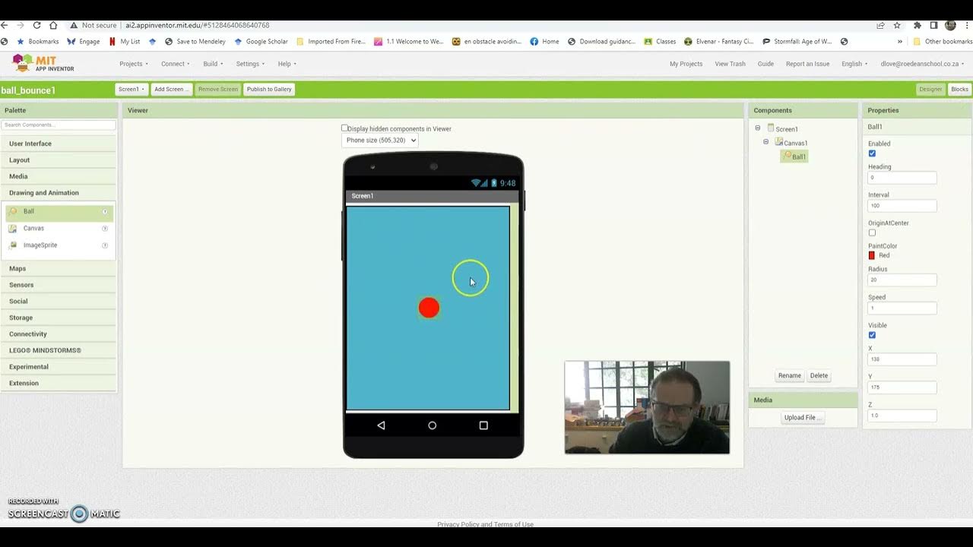Image resolution: width=973 pixels, height=547 pixels.
Task: Click the share page icon in address bar
Action: point(880,25)
